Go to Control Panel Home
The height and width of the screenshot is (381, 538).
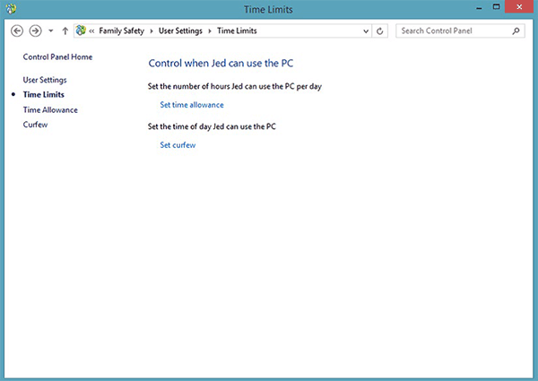(x=57, y=57)
